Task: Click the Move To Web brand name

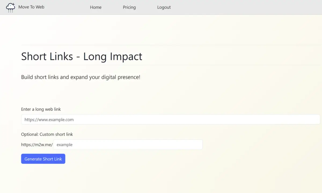Action: (x=31, y=7)
